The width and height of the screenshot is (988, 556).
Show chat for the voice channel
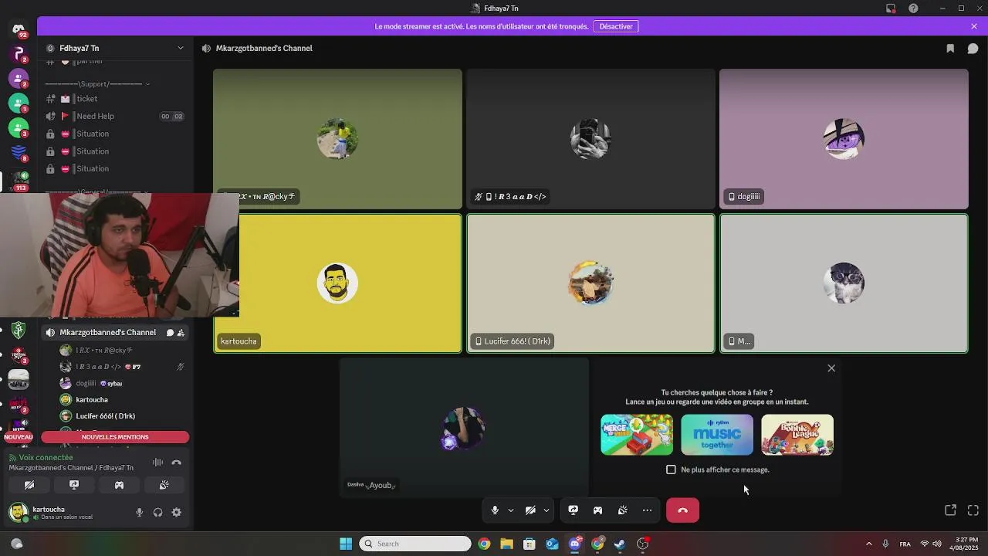pos(973,48)
